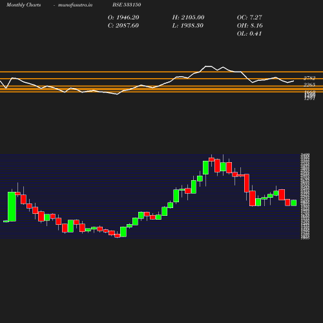Select the high price 'H: 2105.00'
The width and height of the screenshot is (323, 323).
[188, 17]
